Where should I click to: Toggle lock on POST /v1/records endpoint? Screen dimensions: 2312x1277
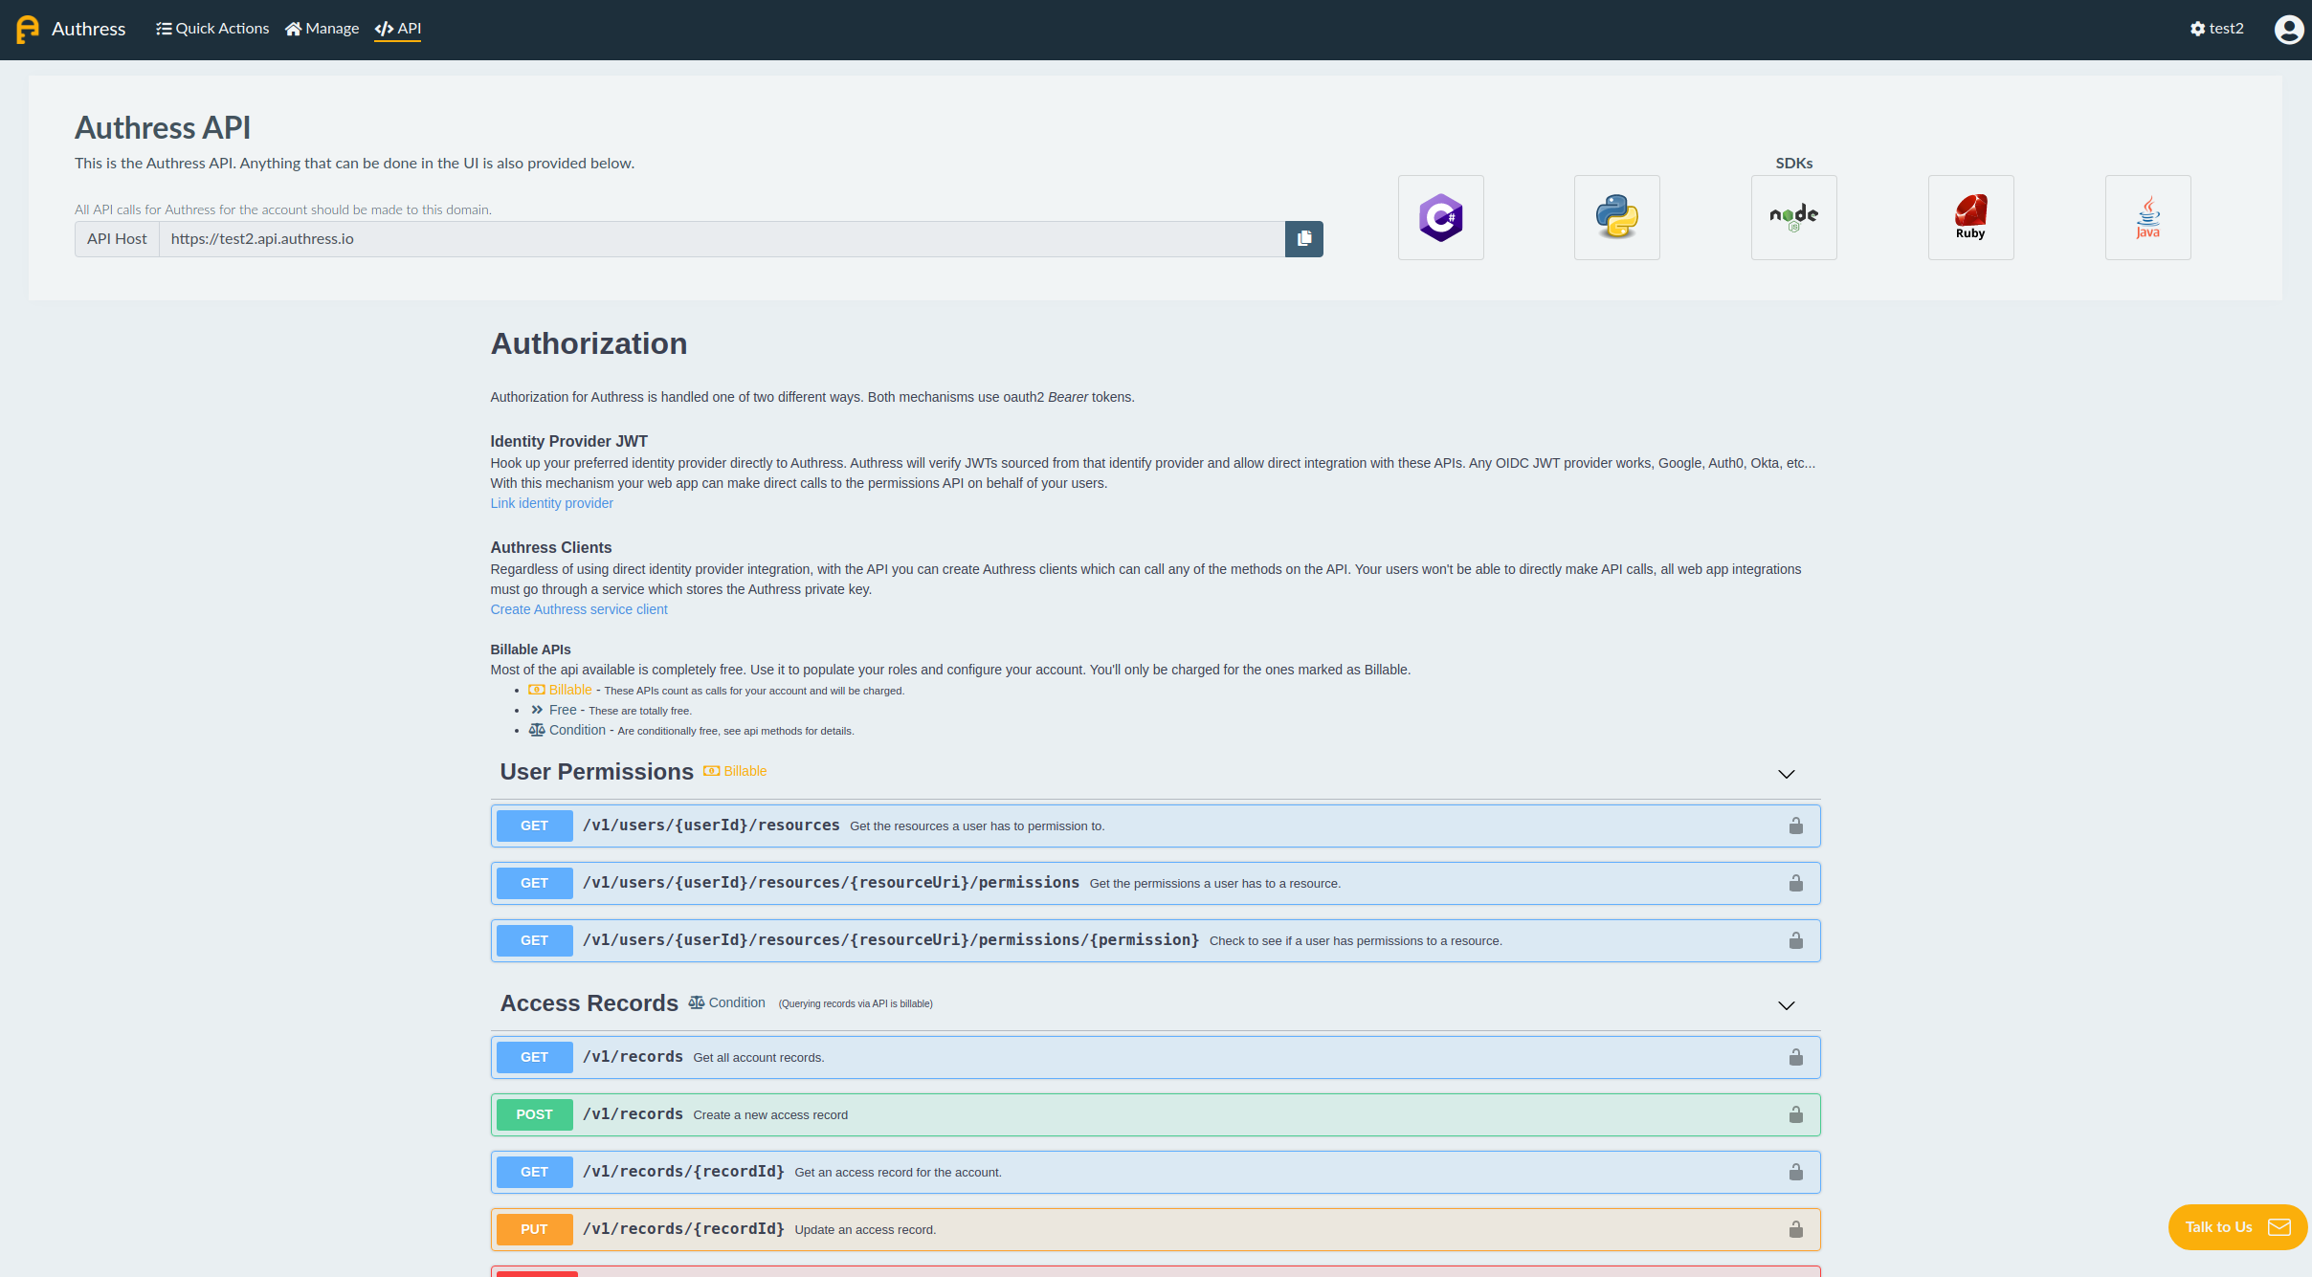coord(1795,1115)
